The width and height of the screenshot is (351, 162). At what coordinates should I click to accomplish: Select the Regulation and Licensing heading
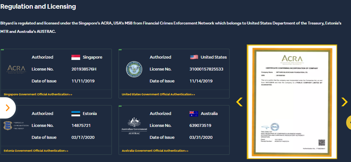tap(38, 6)
